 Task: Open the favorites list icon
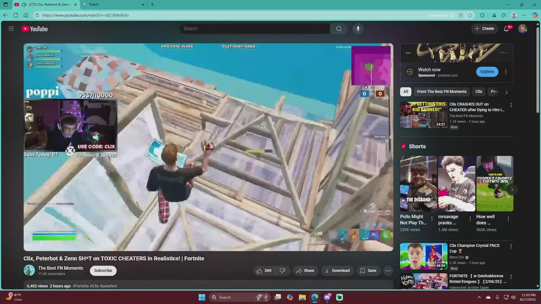[x=504, y=15]
